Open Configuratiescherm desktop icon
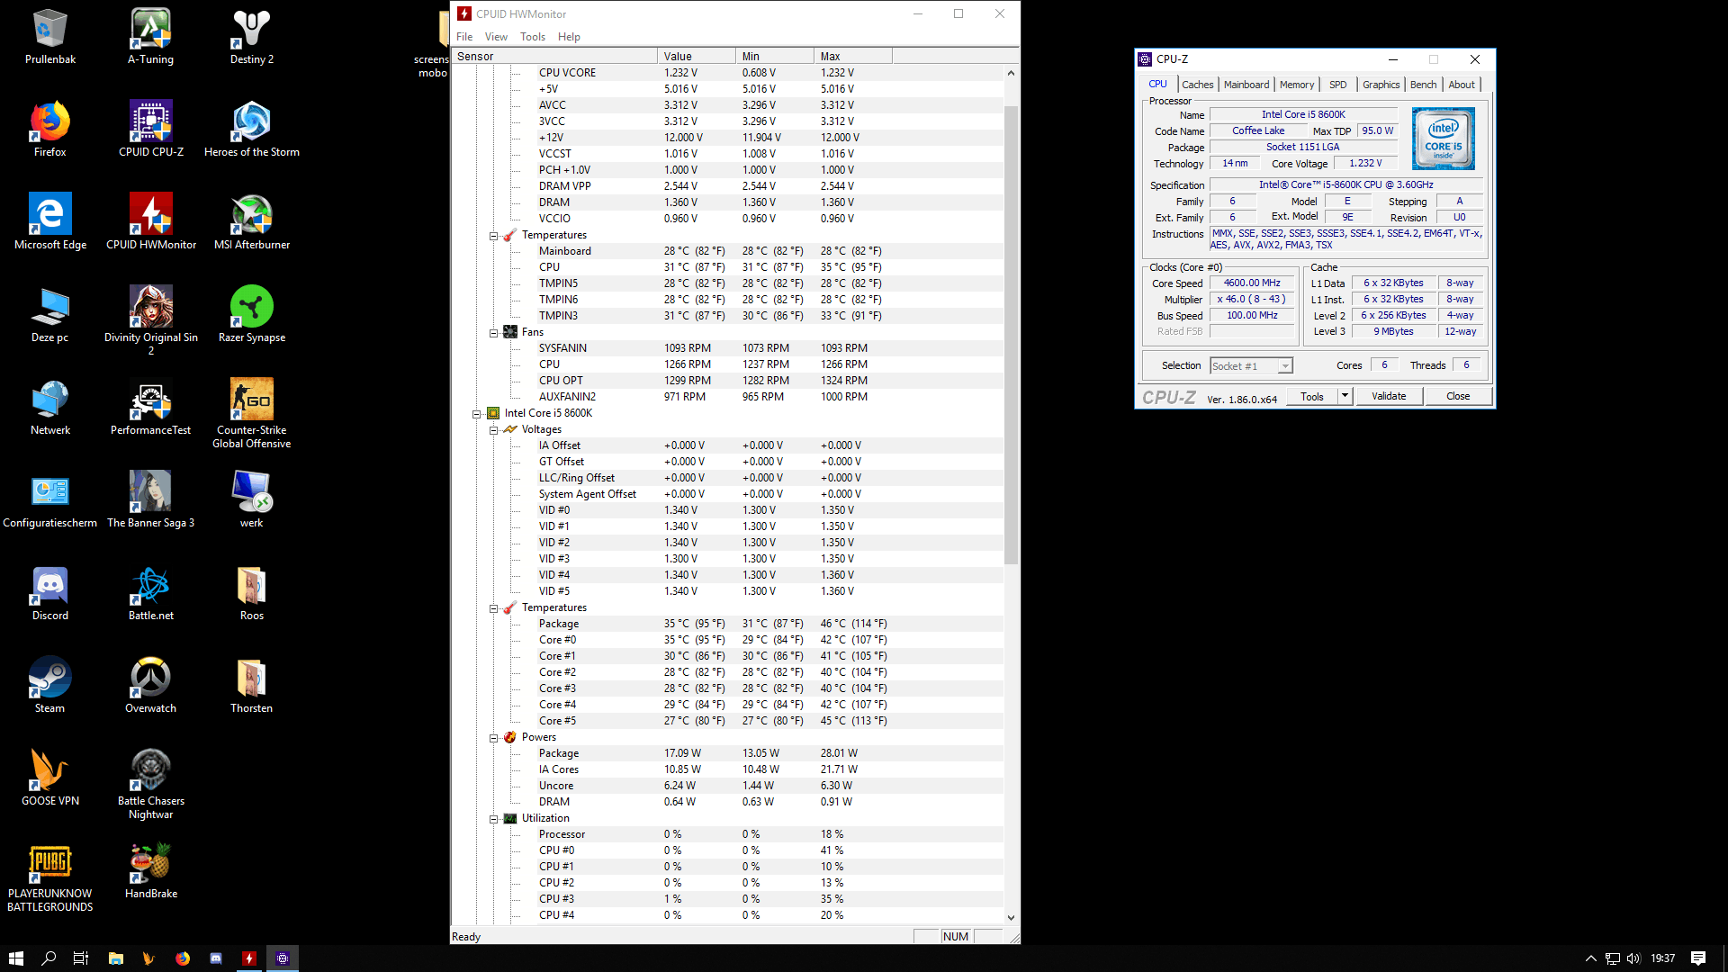The image size is (1728, 972). point(50,499)
